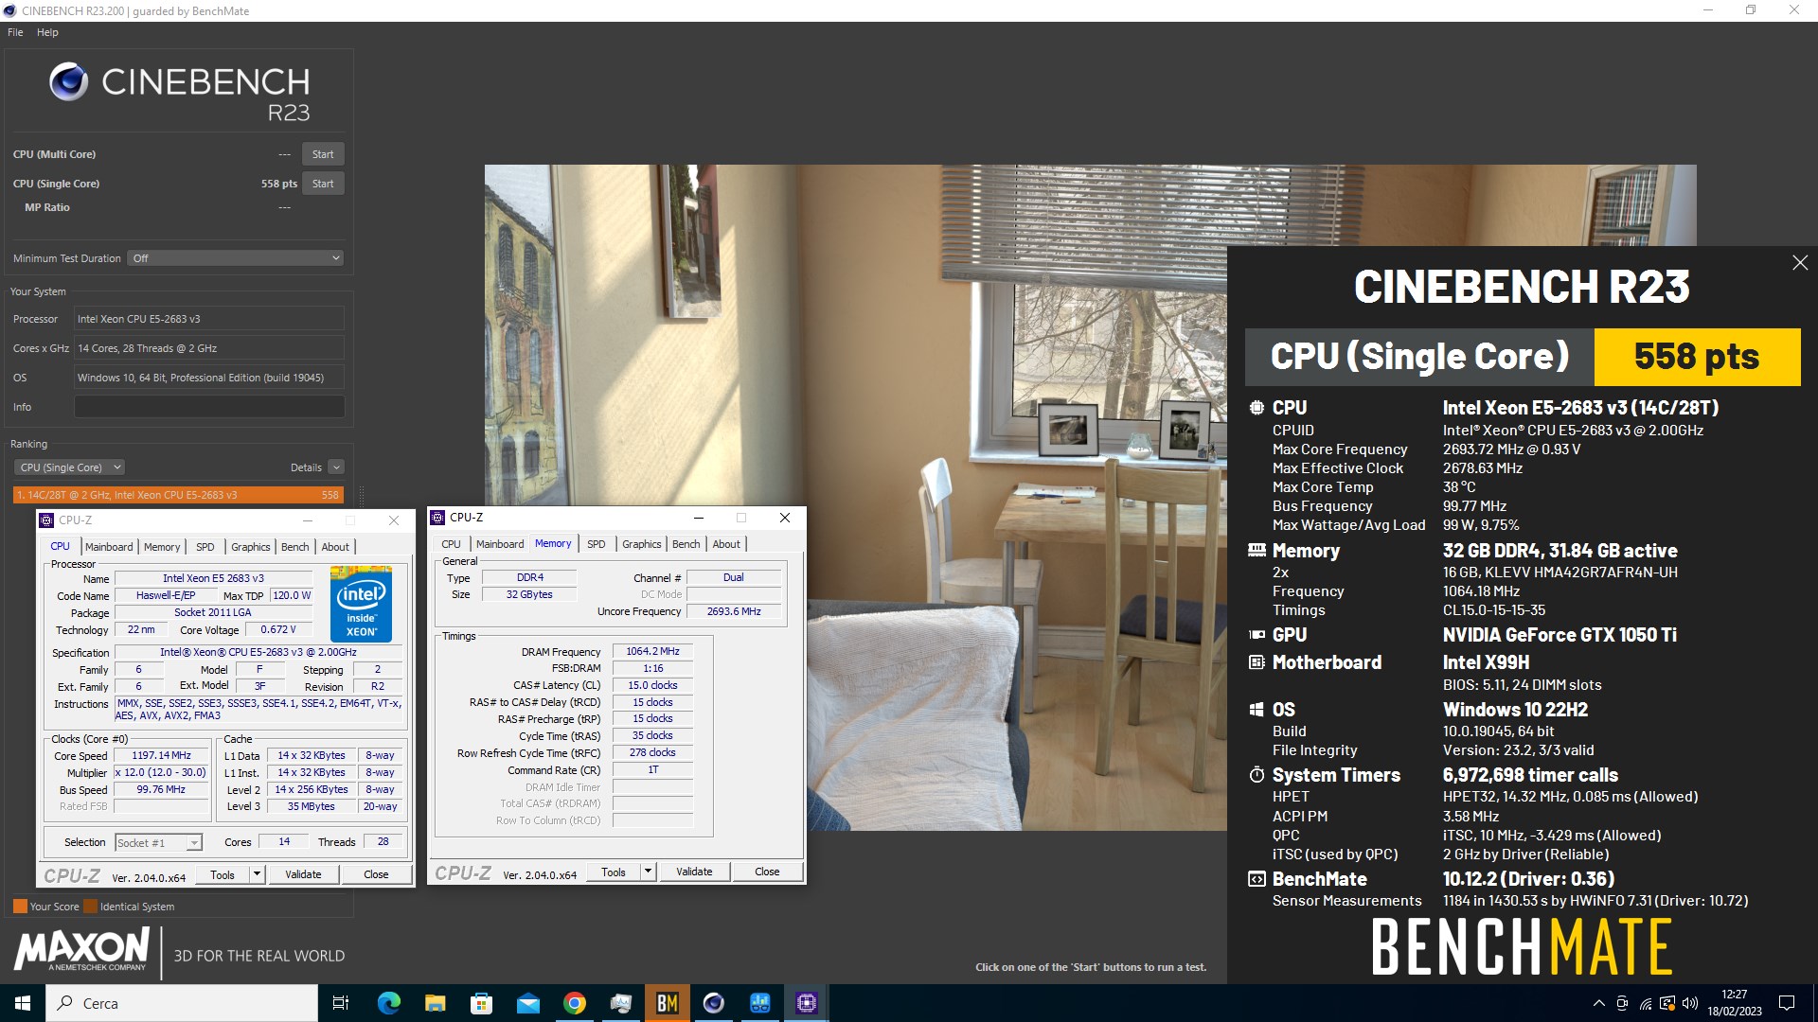The height and width of the screenshot is (1022, 1818).
Task: Switch to Mainboard tab in right CPU-Z
Action: [x=500, y=544]
